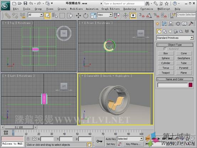Toggle Auto Key animation mode
197x148 pixels.
coord(111,139)
